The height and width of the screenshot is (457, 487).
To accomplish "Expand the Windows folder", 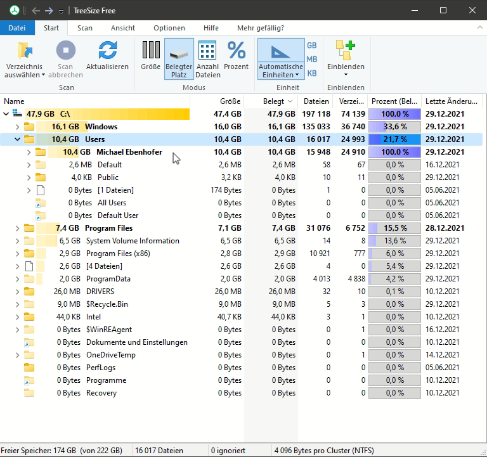I will tap(17, 127).
